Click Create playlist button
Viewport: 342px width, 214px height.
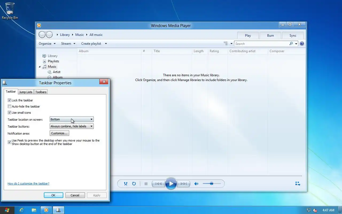click(91, 44)
